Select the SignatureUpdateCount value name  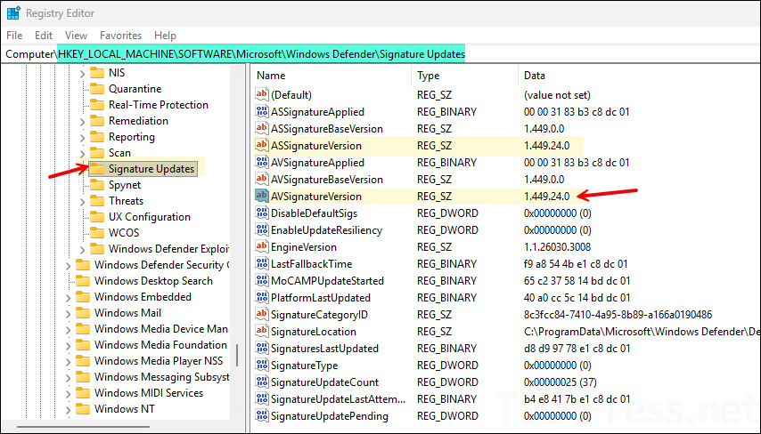coord(324,382)
